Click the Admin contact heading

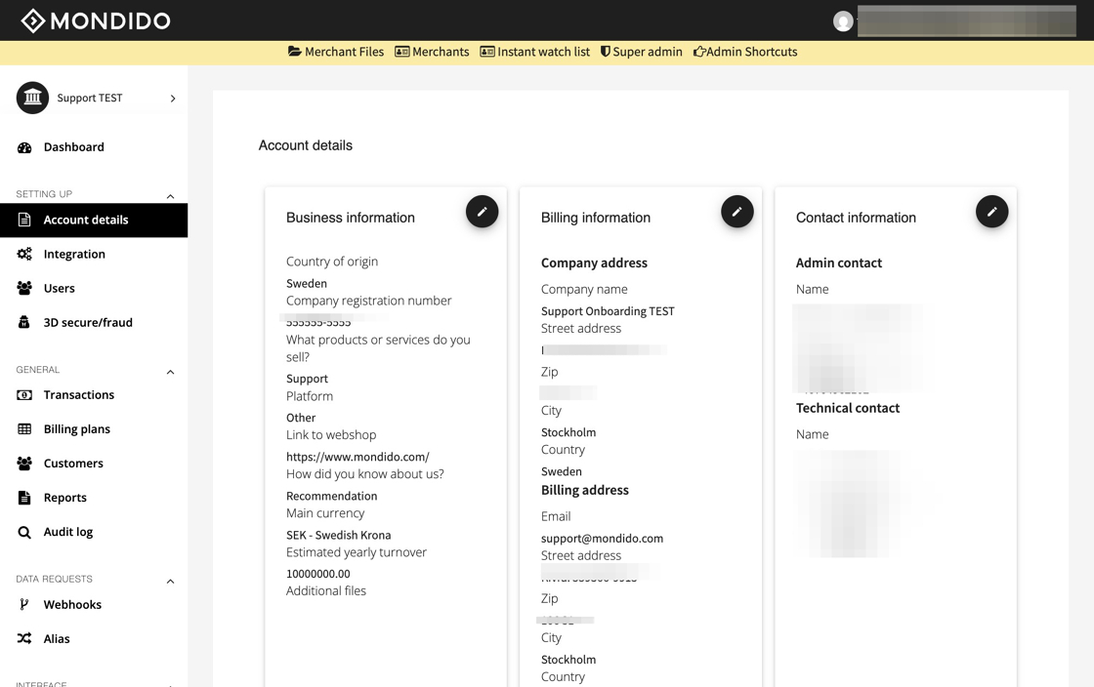pyautogui.click(x=839, y=263)
